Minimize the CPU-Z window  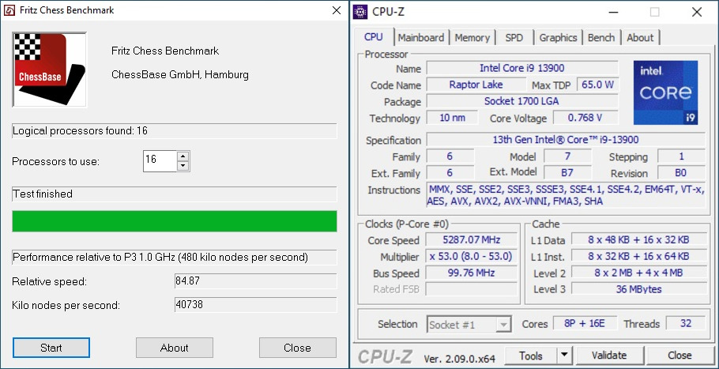tap(613, 12)
